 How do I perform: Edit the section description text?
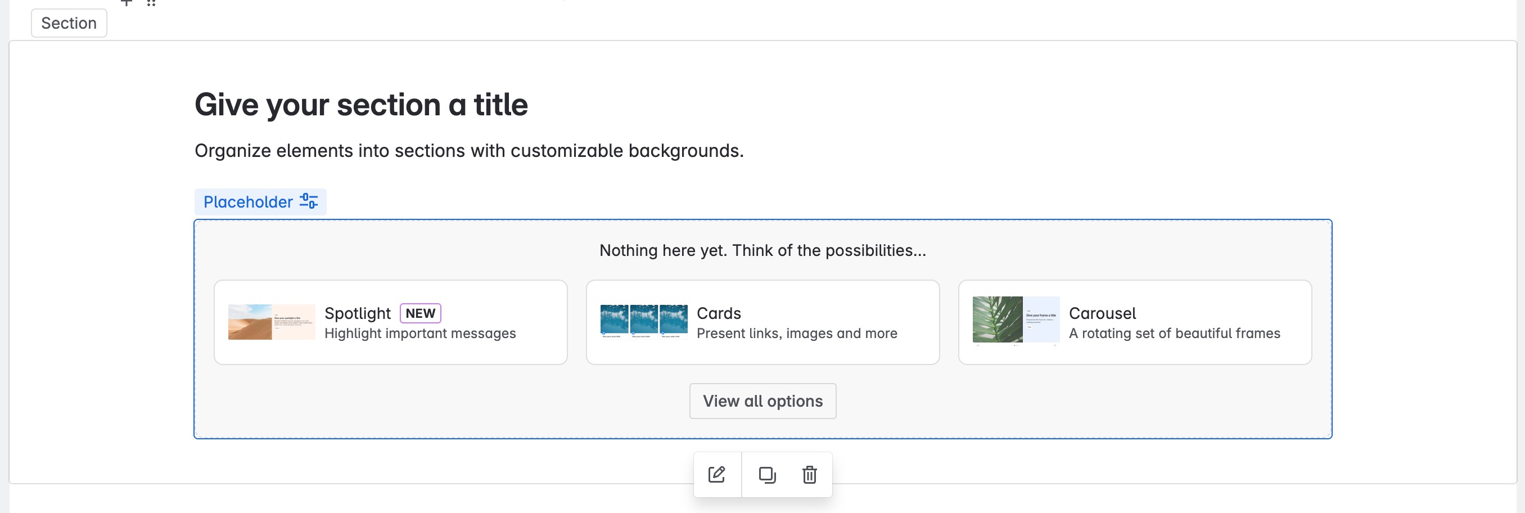[469, 150]
